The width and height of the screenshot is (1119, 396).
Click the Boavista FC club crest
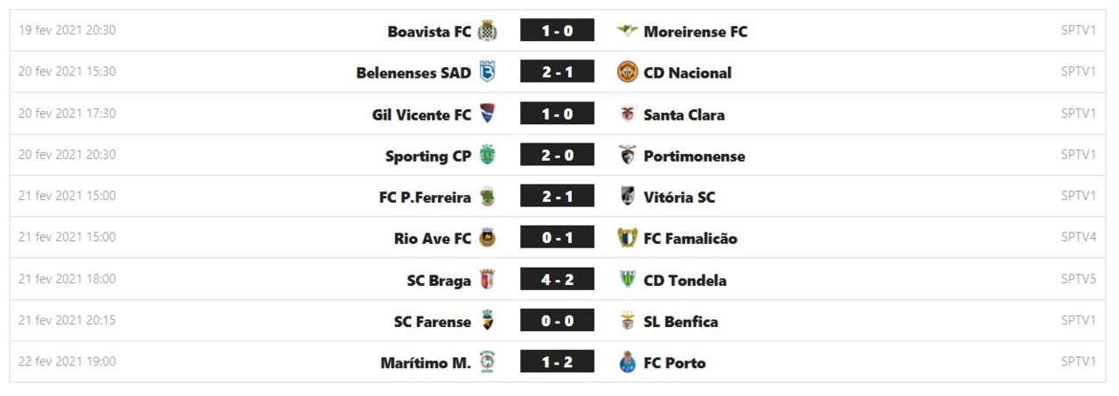click(487, 31)
